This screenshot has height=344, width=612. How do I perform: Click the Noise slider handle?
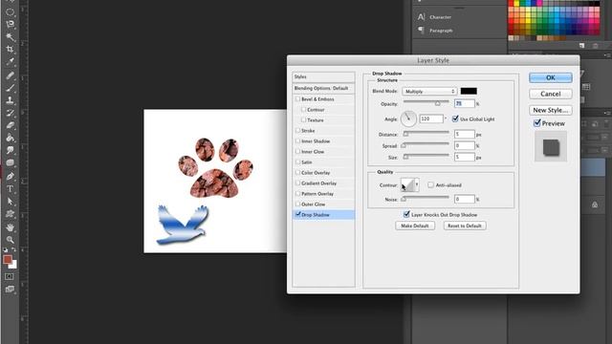click(404, 199)
